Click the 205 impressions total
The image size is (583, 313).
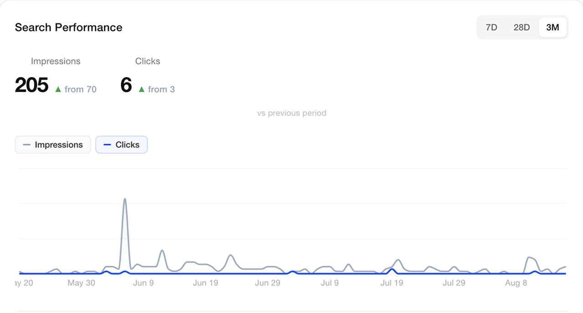coord(31,85)
